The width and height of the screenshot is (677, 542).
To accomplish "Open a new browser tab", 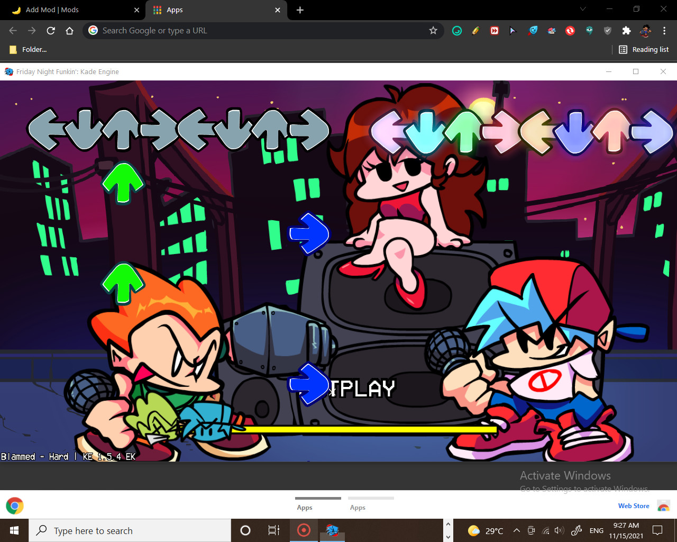I will click(300, 10).
